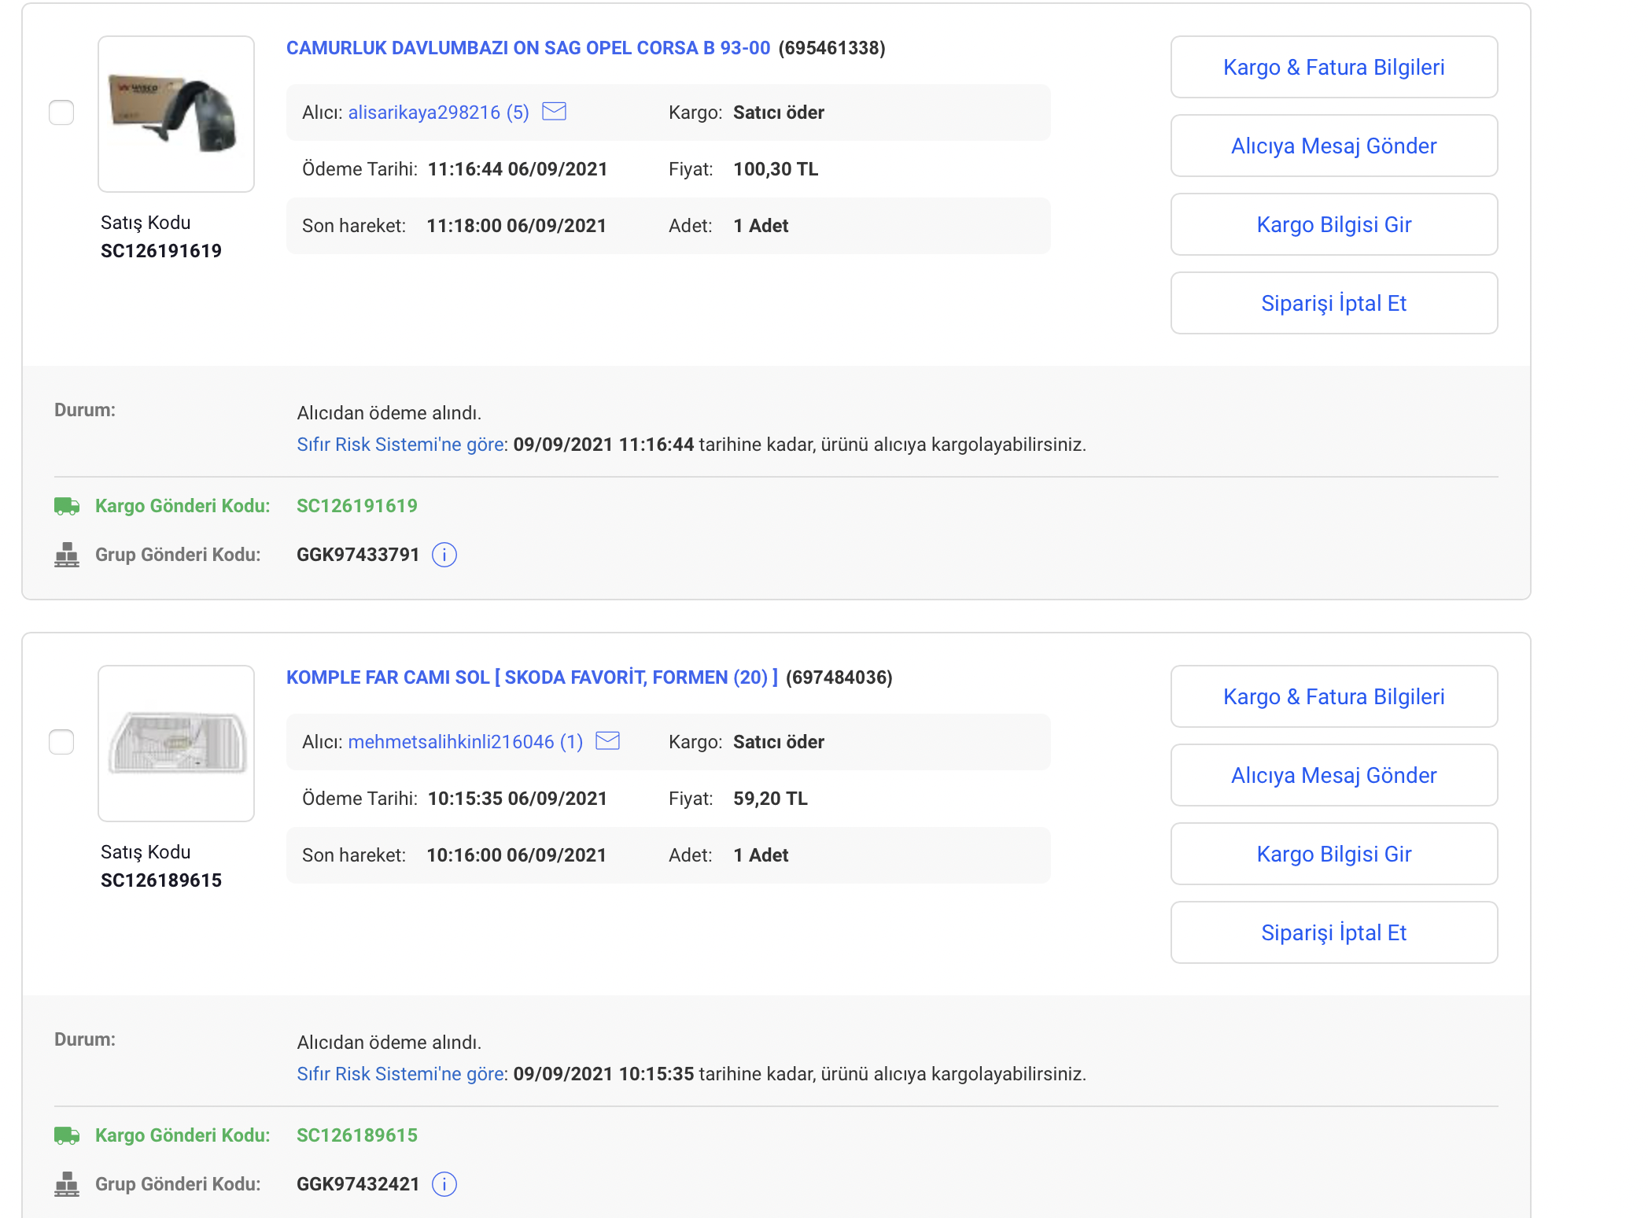Screen dimensions: 1648x1218
Task: Check the Skoda Favorit order checkbox
Action: tap(61, 742)
